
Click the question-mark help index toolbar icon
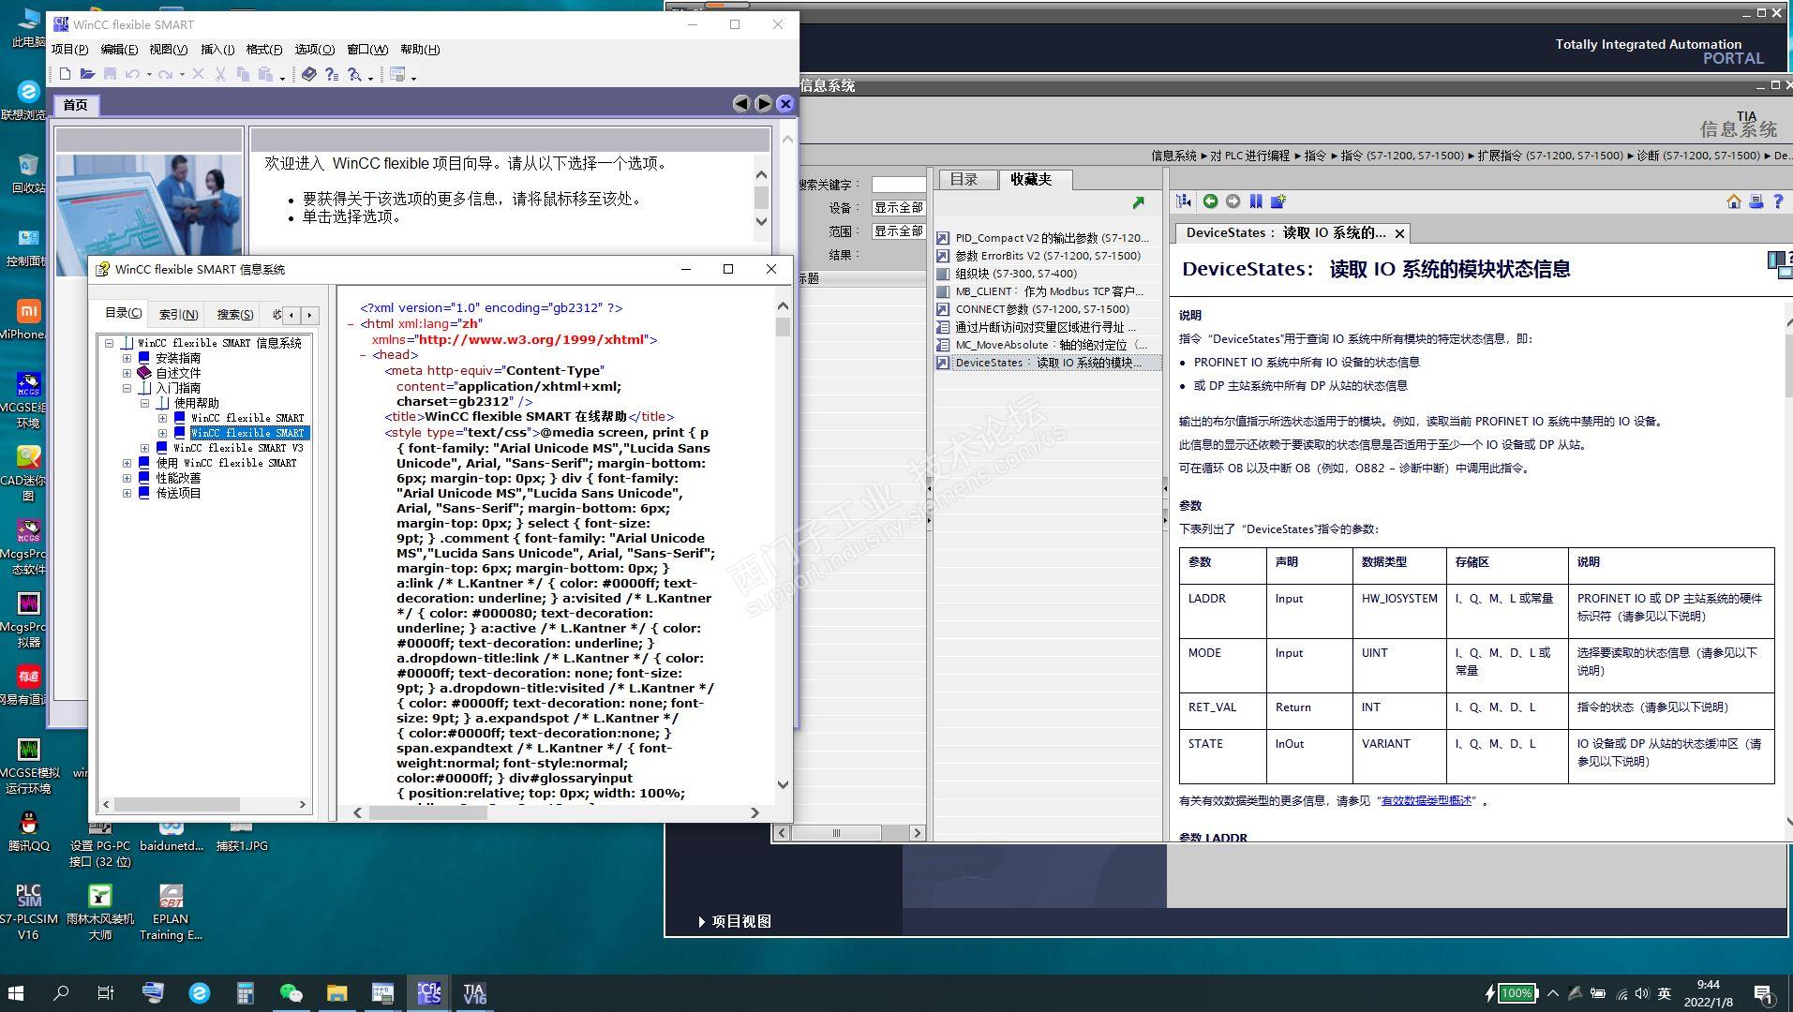coord(331,74)
